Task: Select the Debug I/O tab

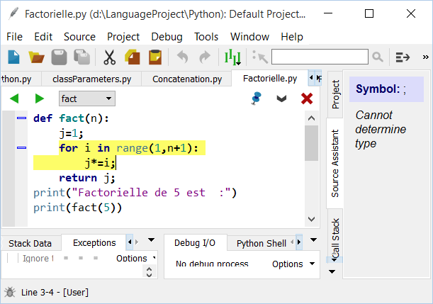Action: [195, 242]
